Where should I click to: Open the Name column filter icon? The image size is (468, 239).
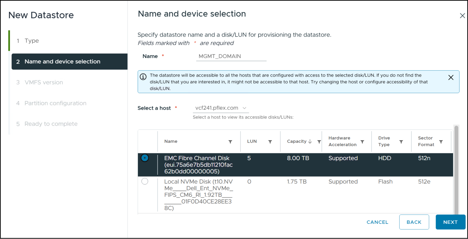pyautogui.click(x=230, y=142)
